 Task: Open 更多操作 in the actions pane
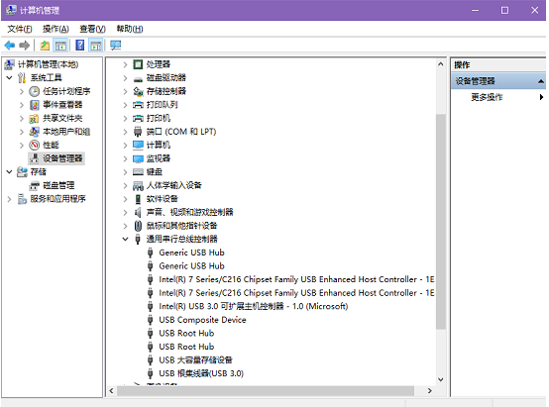point(487,97)
